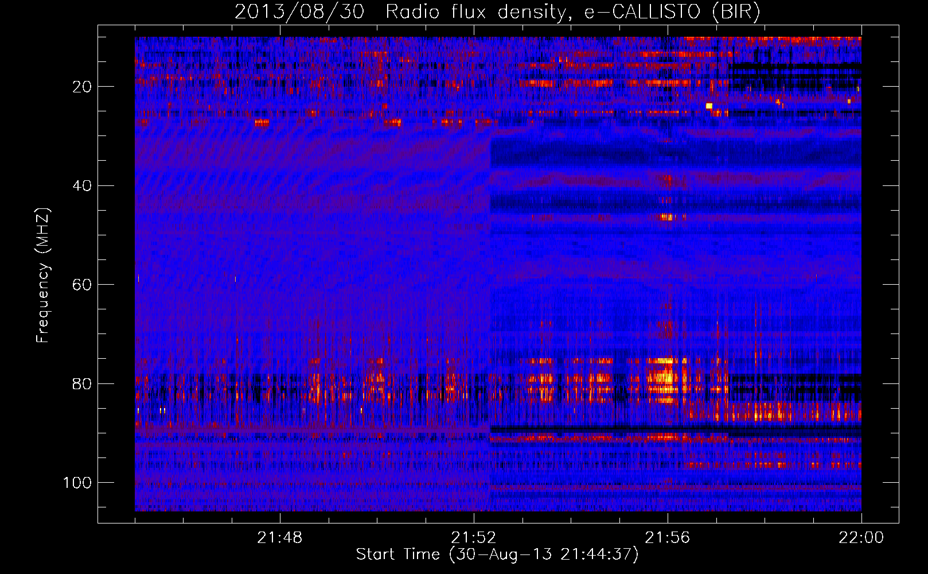Screen dimensions: 928x574
Task: Click the 'Frequency (MHZ)' y-axis label
Action: click(43, 275)
